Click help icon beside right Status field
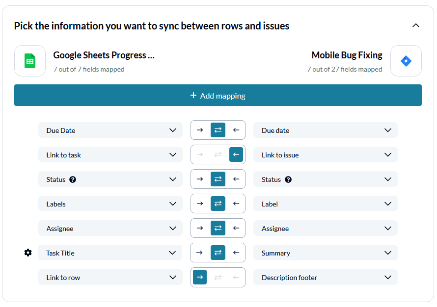The height and width of the screenshot is (307, 437). click(288, 179)
